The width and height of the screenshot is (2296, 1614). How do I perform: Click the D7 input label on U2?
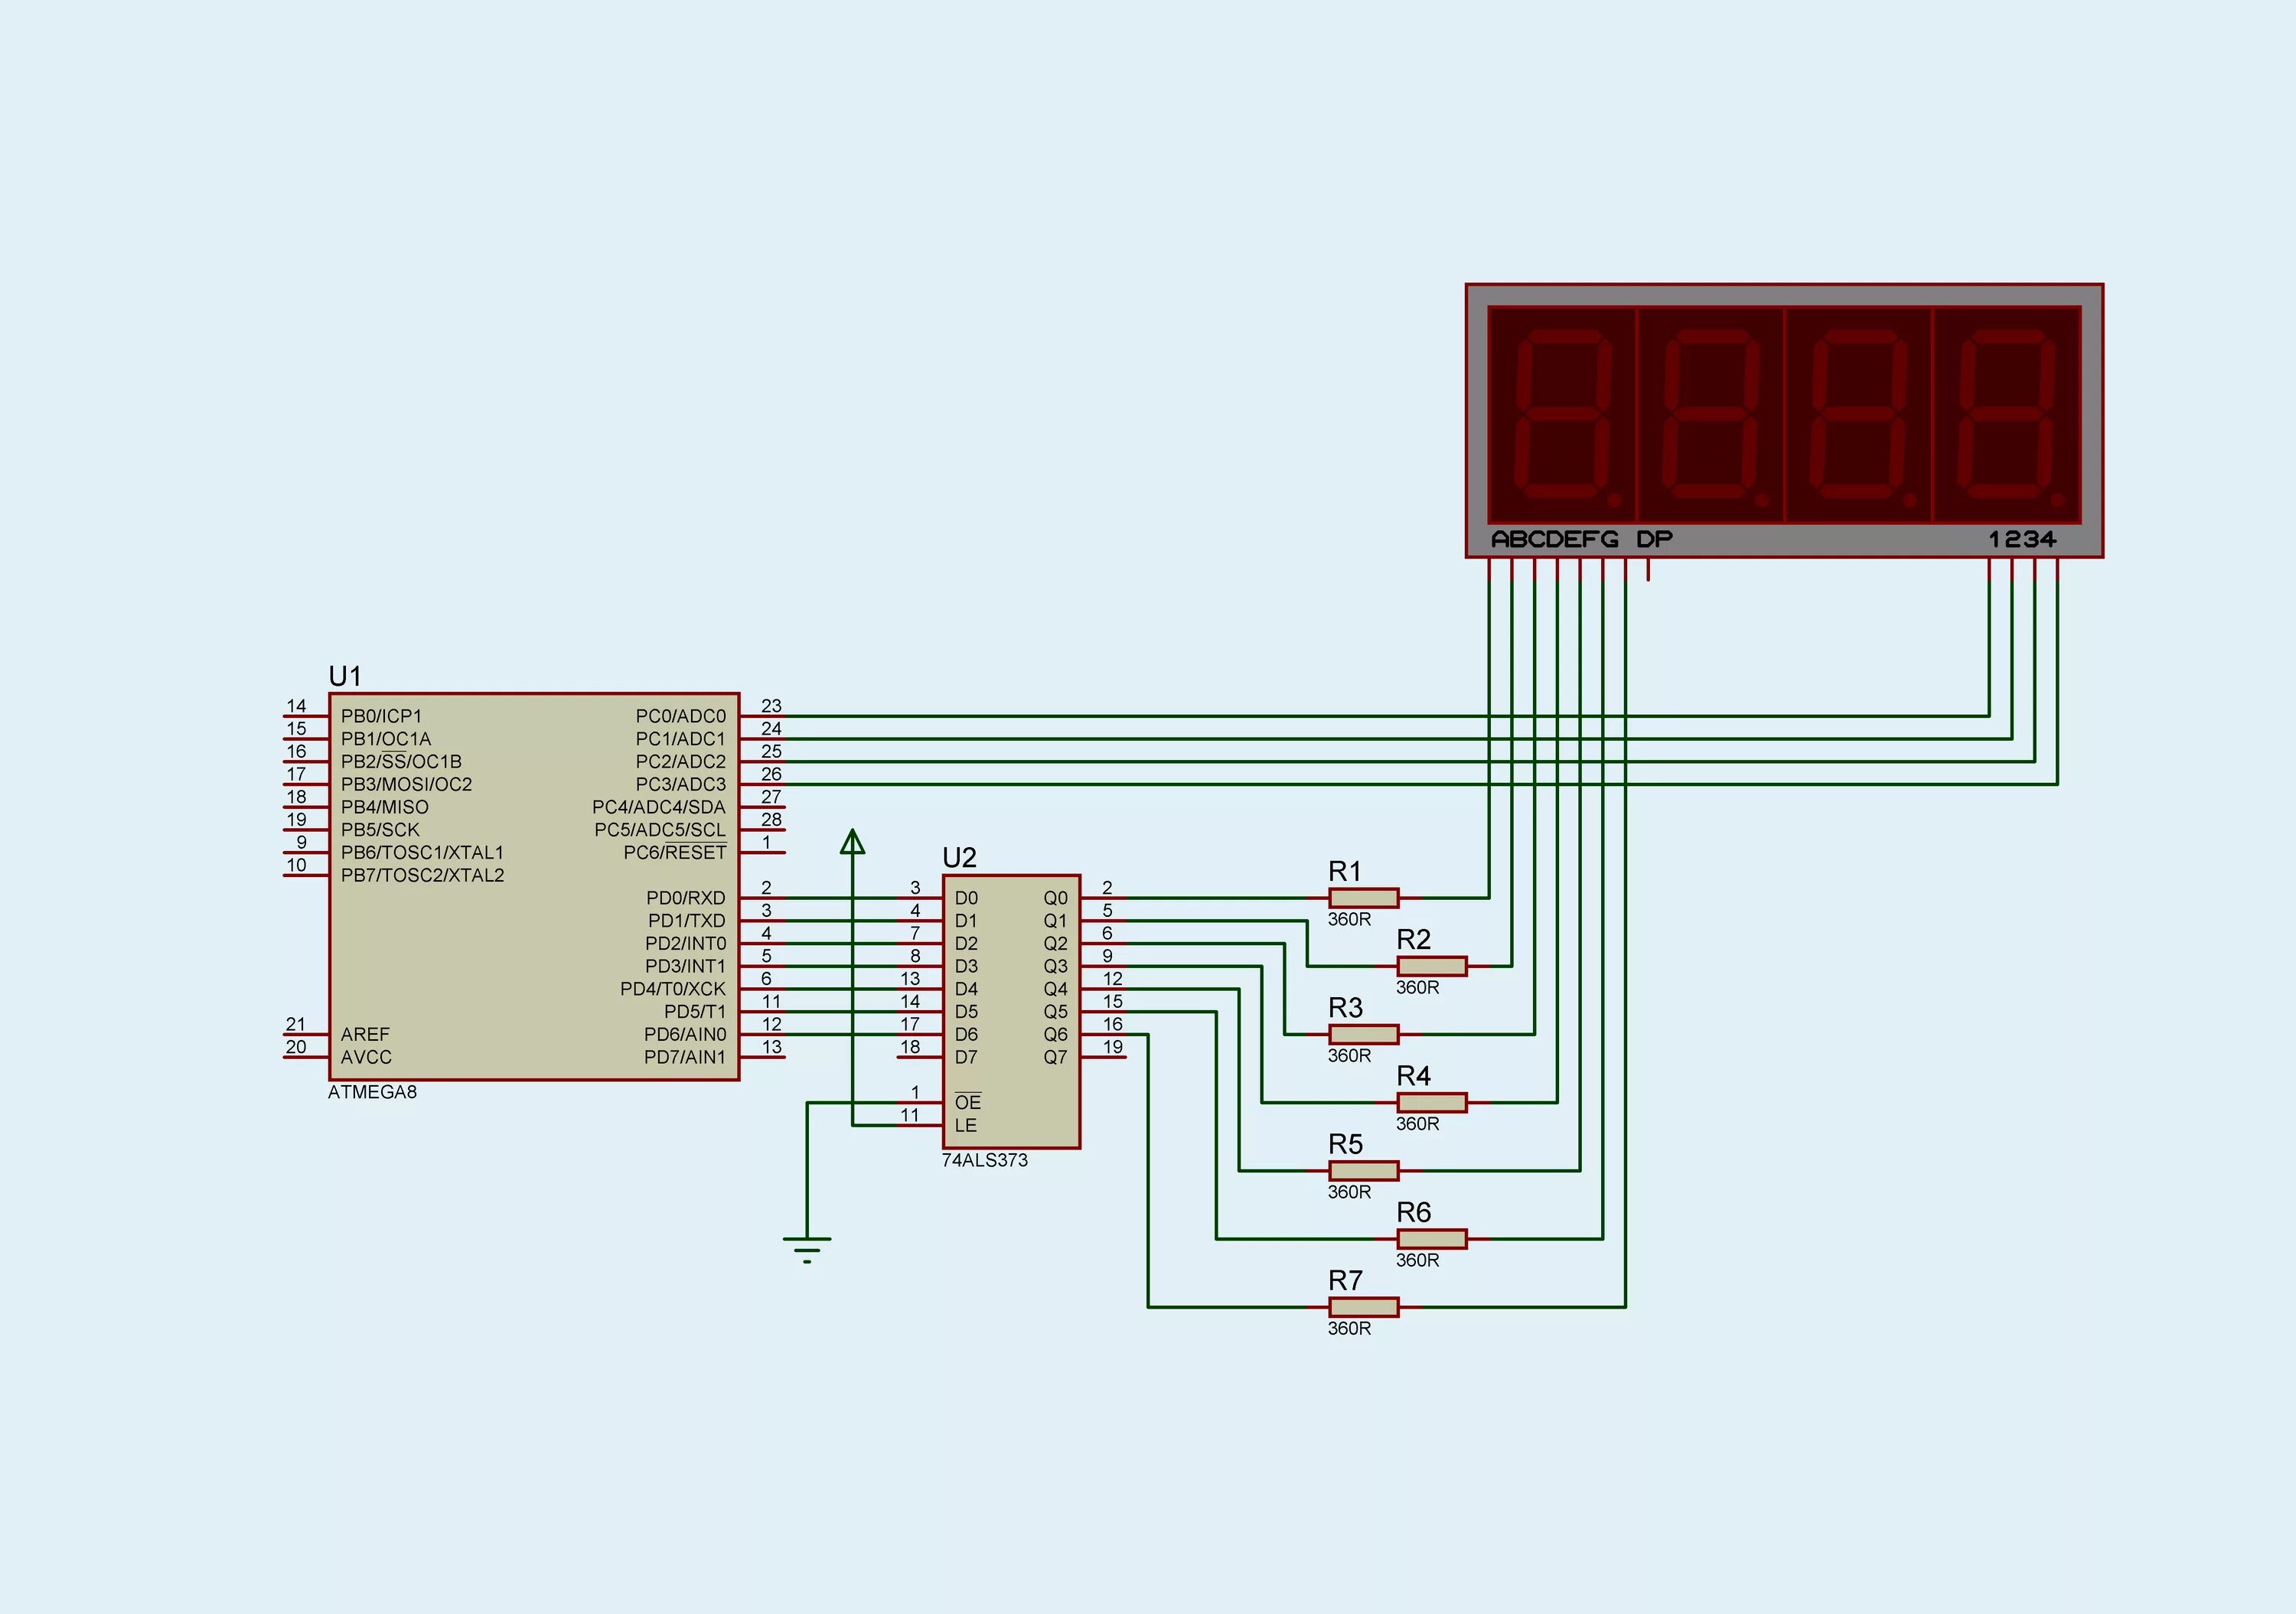pos(966,1057)
